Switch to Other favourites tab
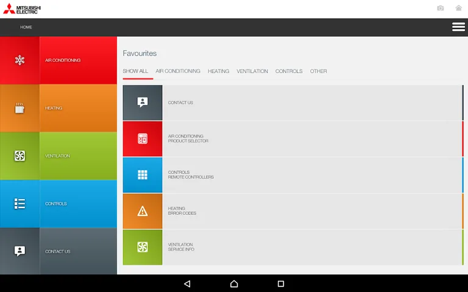468x292 pixels. [319, 71]
